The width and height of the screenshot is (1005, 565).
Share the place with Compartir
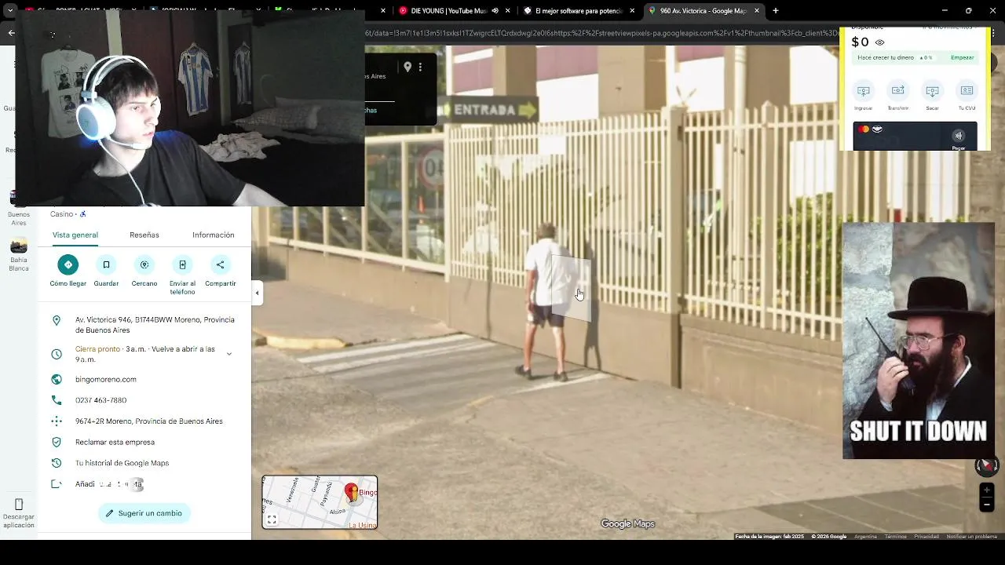220,265
